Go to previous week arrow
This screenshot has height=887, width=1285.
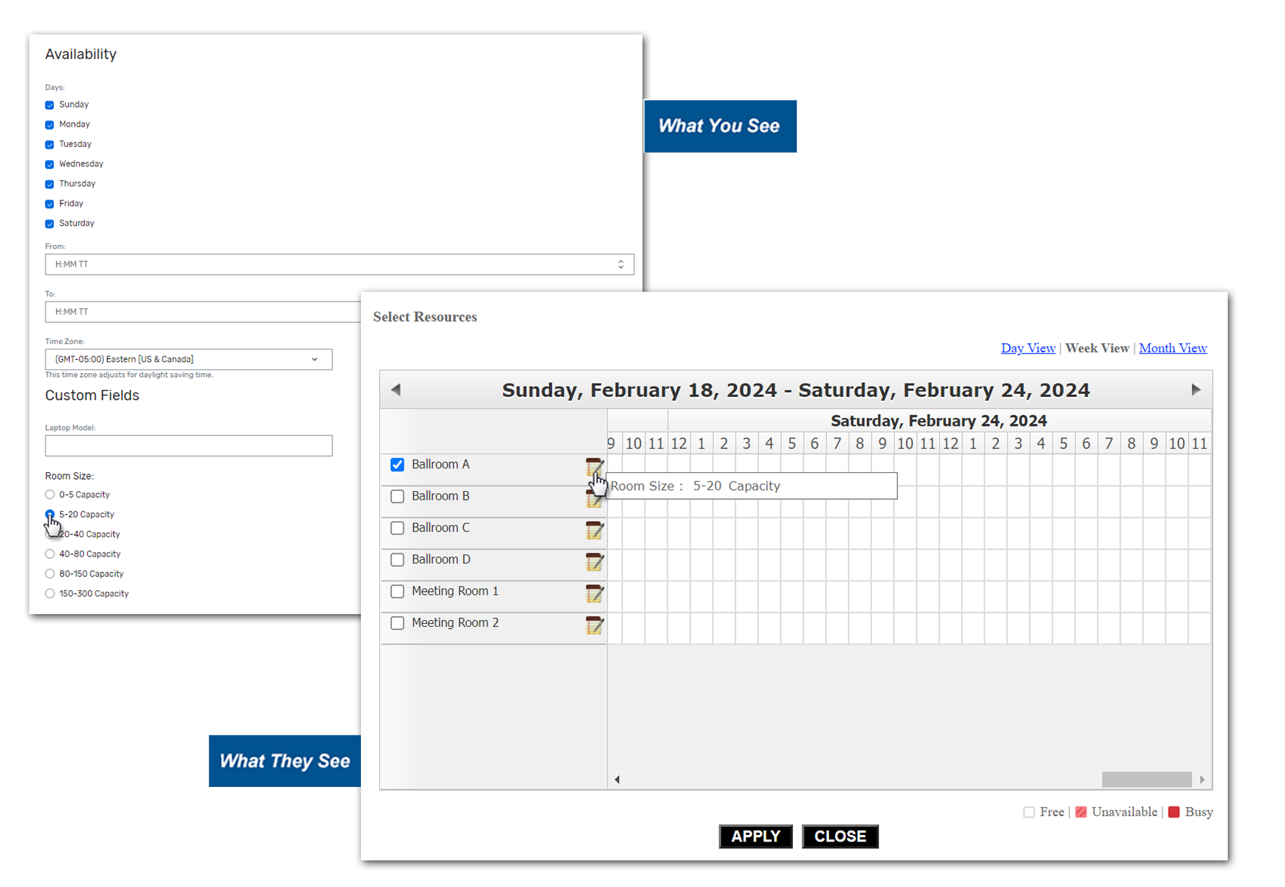[x=396, y=389]
